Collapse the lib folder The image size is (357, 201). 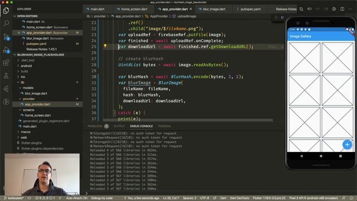coord(22,82)
